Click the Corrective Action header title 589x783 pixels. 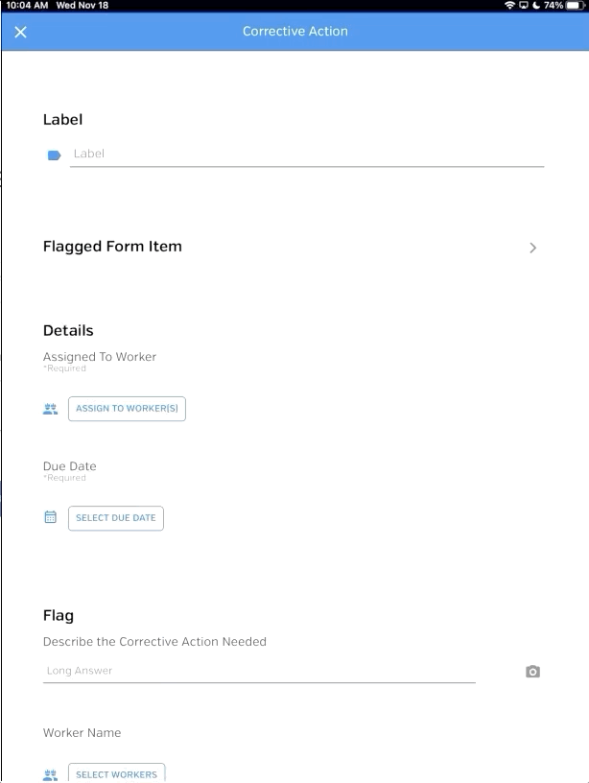click(295, 31)
